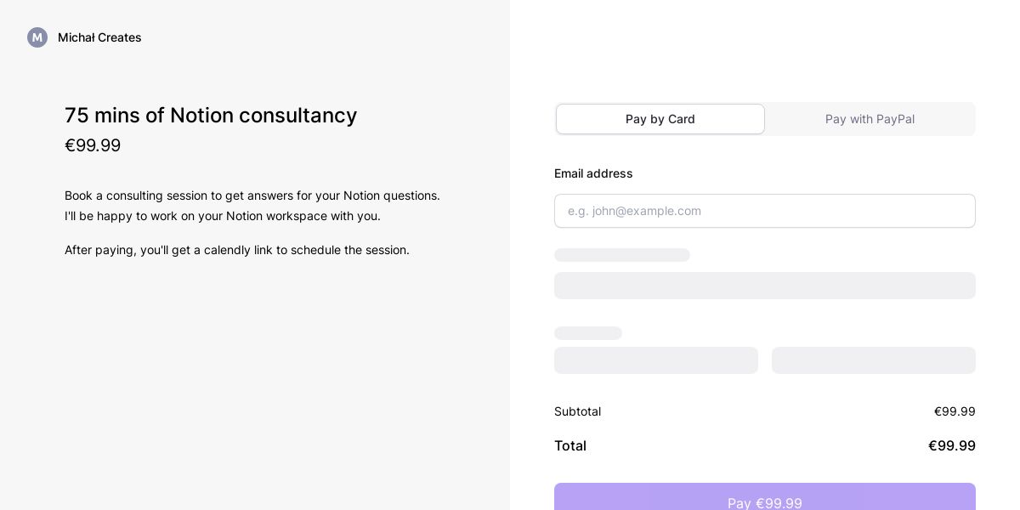
Task: Click the 'After paying' calendly link sentence
Action: [x=237, y=250]
